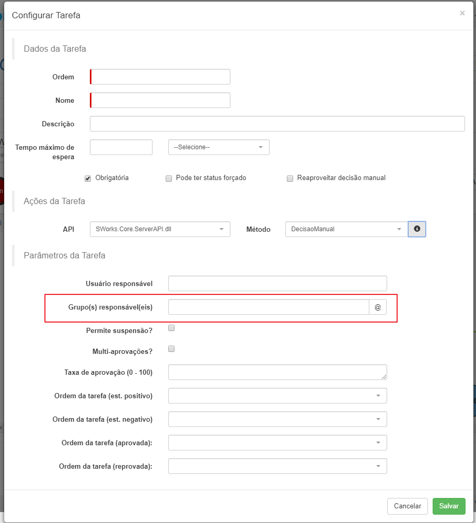Click into the Descrição field
Viewport: 476px width, 523px height.
click(277, 124)
